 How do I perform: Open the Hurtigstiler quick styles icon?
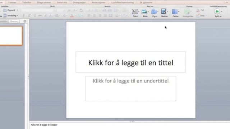[x=187, y=11]
